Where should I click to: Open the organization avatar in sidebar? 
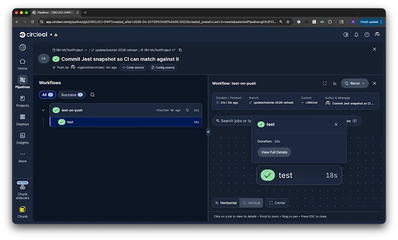coord(23,48)
